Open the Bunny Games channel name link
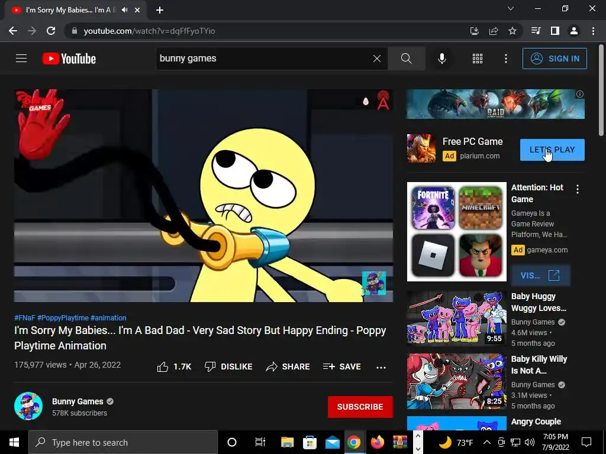Image resolution: width=606 pixels, height=454 pixels. pos(78,401)
